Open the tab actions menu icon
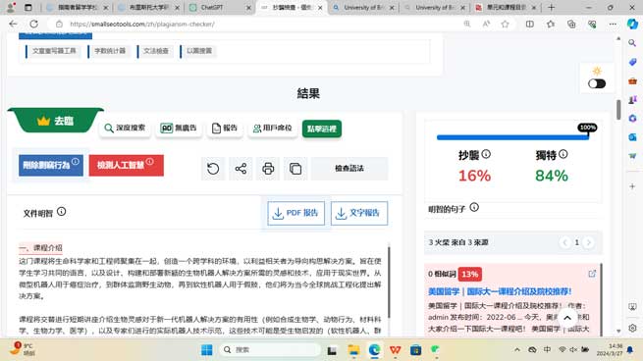This screenshot has width=643, height=361. click(x=27, y=8)
